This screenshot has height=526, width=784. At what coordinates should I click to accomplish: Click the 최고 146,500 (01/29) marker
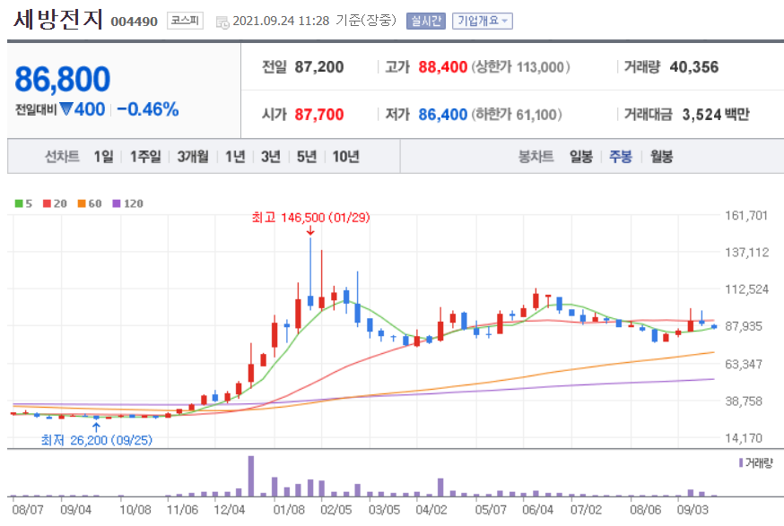point(310,218)
